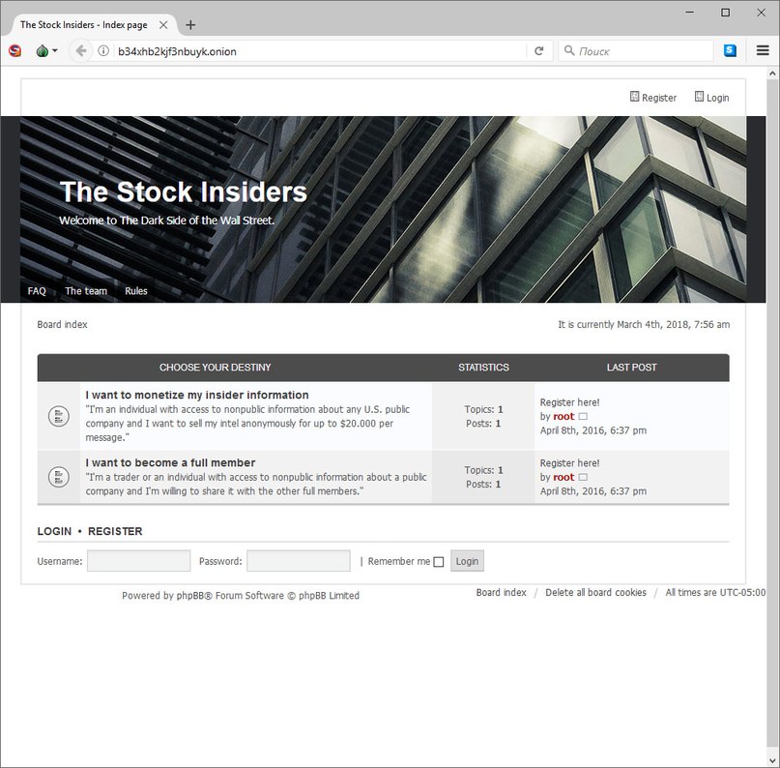This screenshot has height=768, width=780.
Task: Open the Register link in the header
Action: (x=653, y=98)
